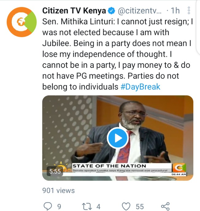Open the tweet's three-dot overflow menu
This screenshot has height=211, width=200.
pyautogui.click(x=189, y=10)
